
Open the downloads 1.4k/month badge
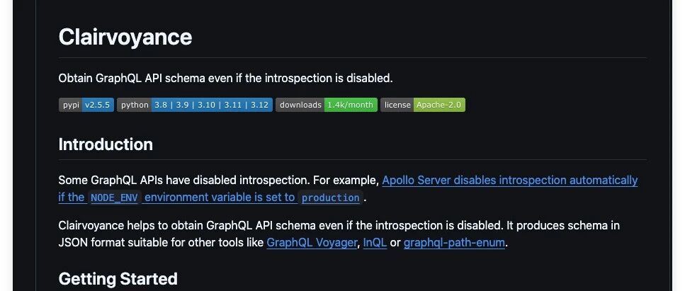[327, 105]
